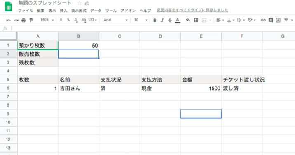The image size is (295, 155).
Task: Open the 挿入 menu
Action: coord(63,11)
